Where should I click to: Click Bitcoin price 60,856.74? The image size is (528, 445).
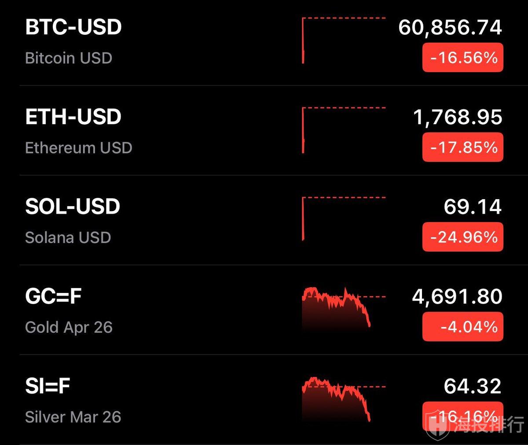[x=450, y=27]
